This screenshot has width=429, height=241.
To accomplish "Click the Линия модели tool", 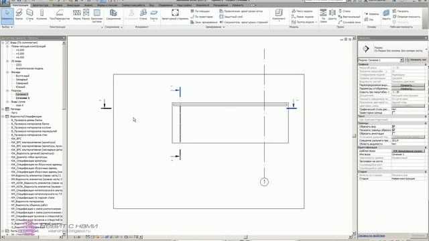I will 302,17.
